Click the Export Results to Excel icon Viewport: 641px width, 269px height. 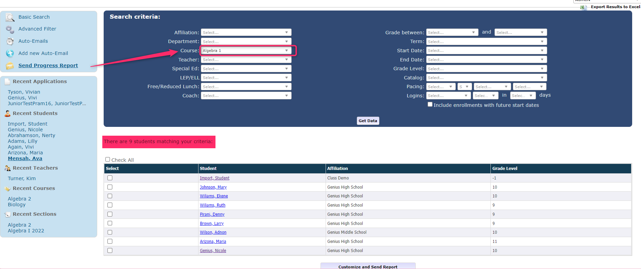[584, 7]
